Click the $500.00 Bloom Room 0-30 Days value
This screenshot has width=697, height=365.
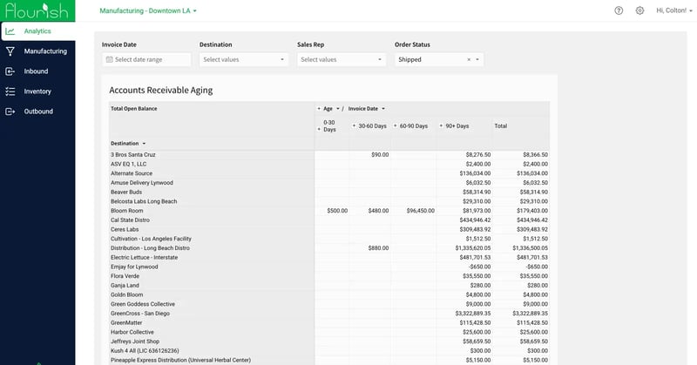337,211
